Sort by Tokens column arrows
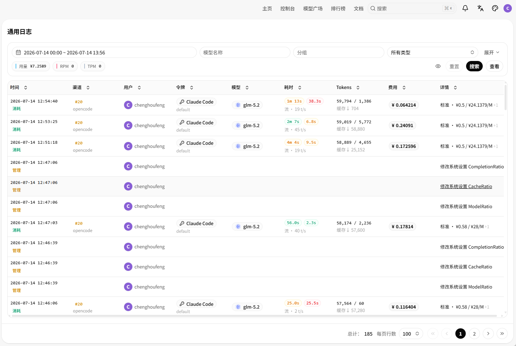516x346 pixels. coord(358,88)
